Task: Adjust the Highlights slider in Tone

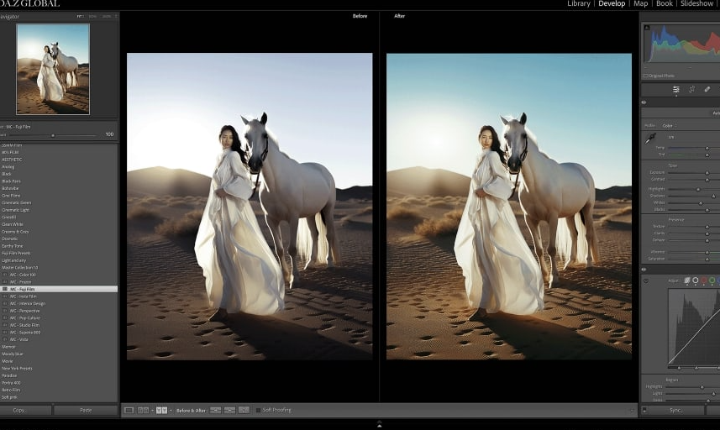Action: click(698, 189)
